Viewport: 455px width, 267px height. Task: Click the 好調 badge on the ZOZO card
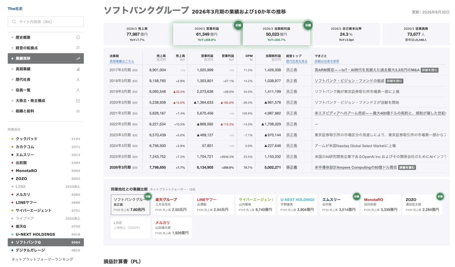440,196
